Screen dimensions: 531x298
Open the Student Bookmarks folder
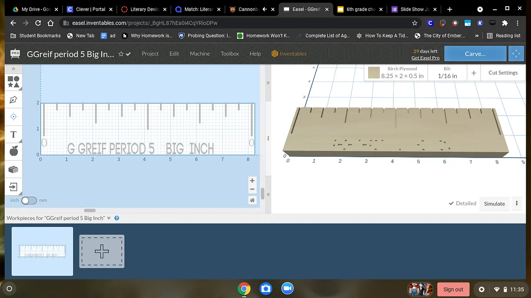tap(36, 36)
